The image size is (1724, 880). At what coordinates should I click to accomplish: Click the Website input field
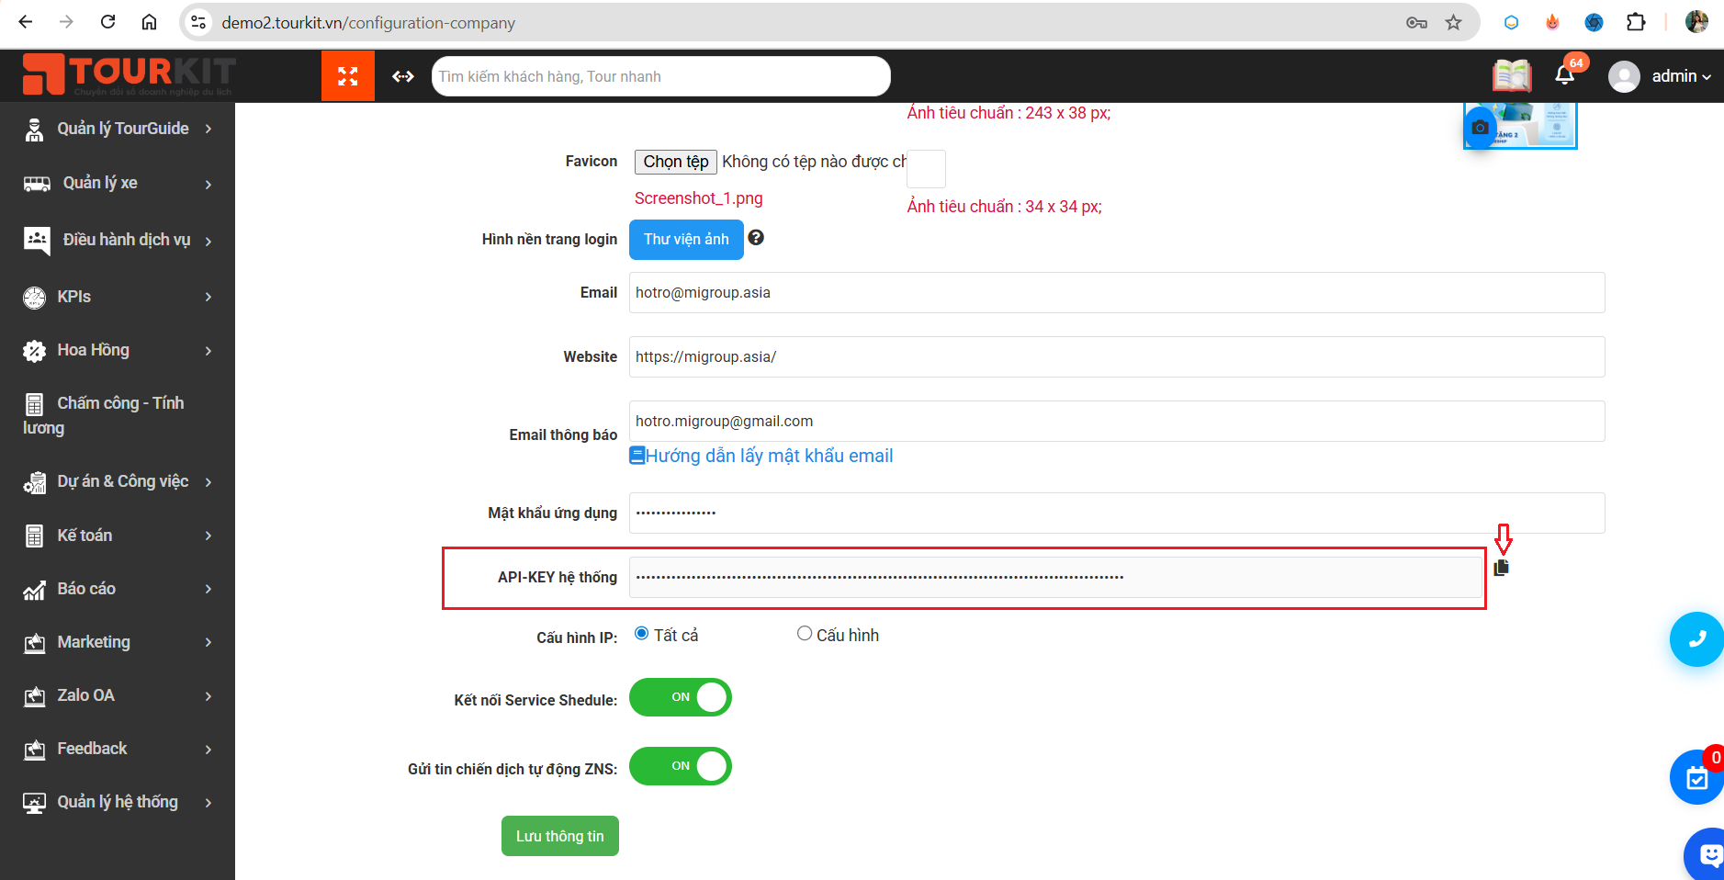point(1116,357)
